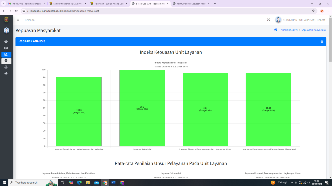The width and height of the screenshot is (332, 186).
Task: Click Layanan Sekretariat axis label
Action: pos(142,149)
